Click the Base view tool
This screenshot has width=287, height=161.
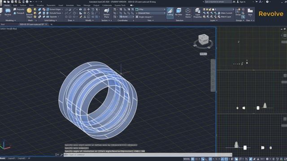250,12
